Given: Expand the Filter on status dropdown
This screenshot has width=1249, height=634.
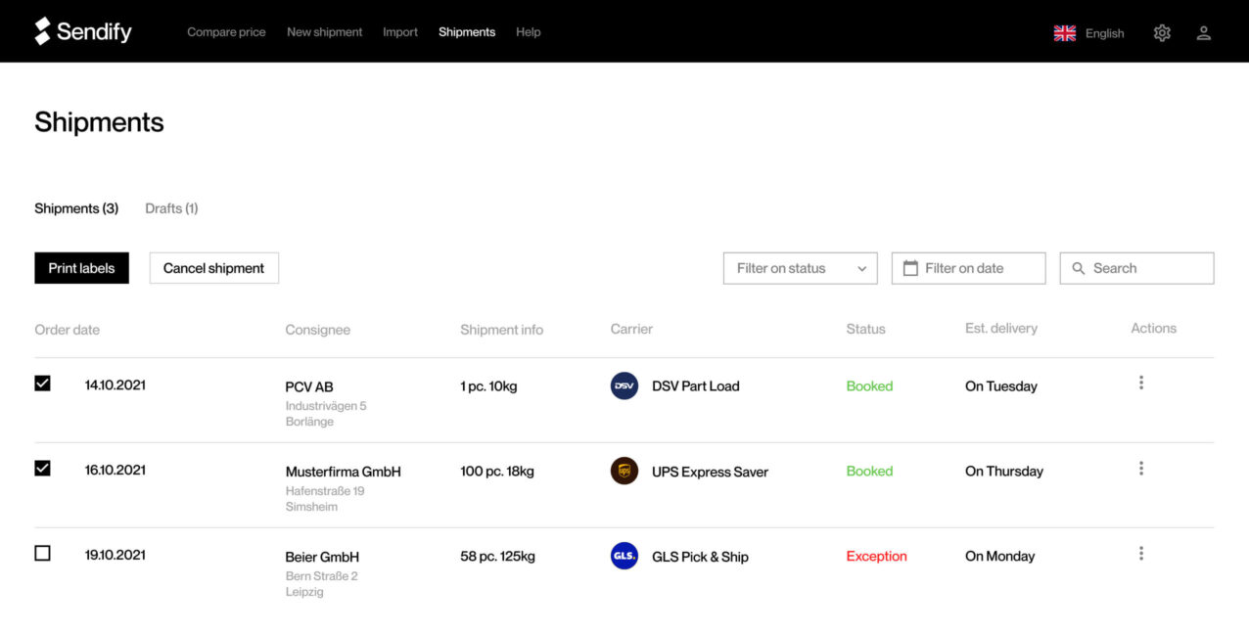Looking at the screenshot, I should (800, 268).
